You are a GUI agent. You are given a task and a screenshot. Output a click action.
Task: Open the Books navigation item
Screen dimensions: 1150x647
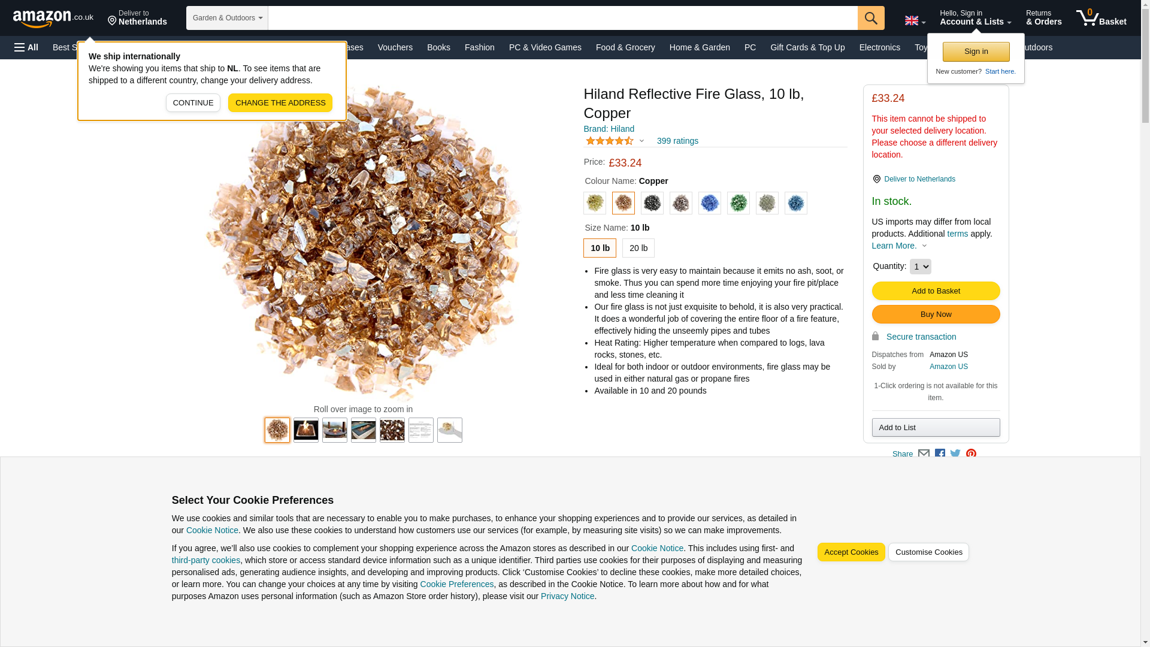[438, 47]
